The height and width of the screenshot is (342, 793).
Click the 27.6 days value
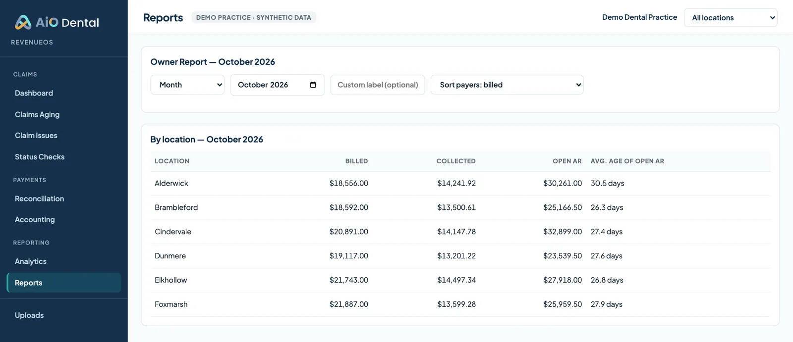click(607, 256)
